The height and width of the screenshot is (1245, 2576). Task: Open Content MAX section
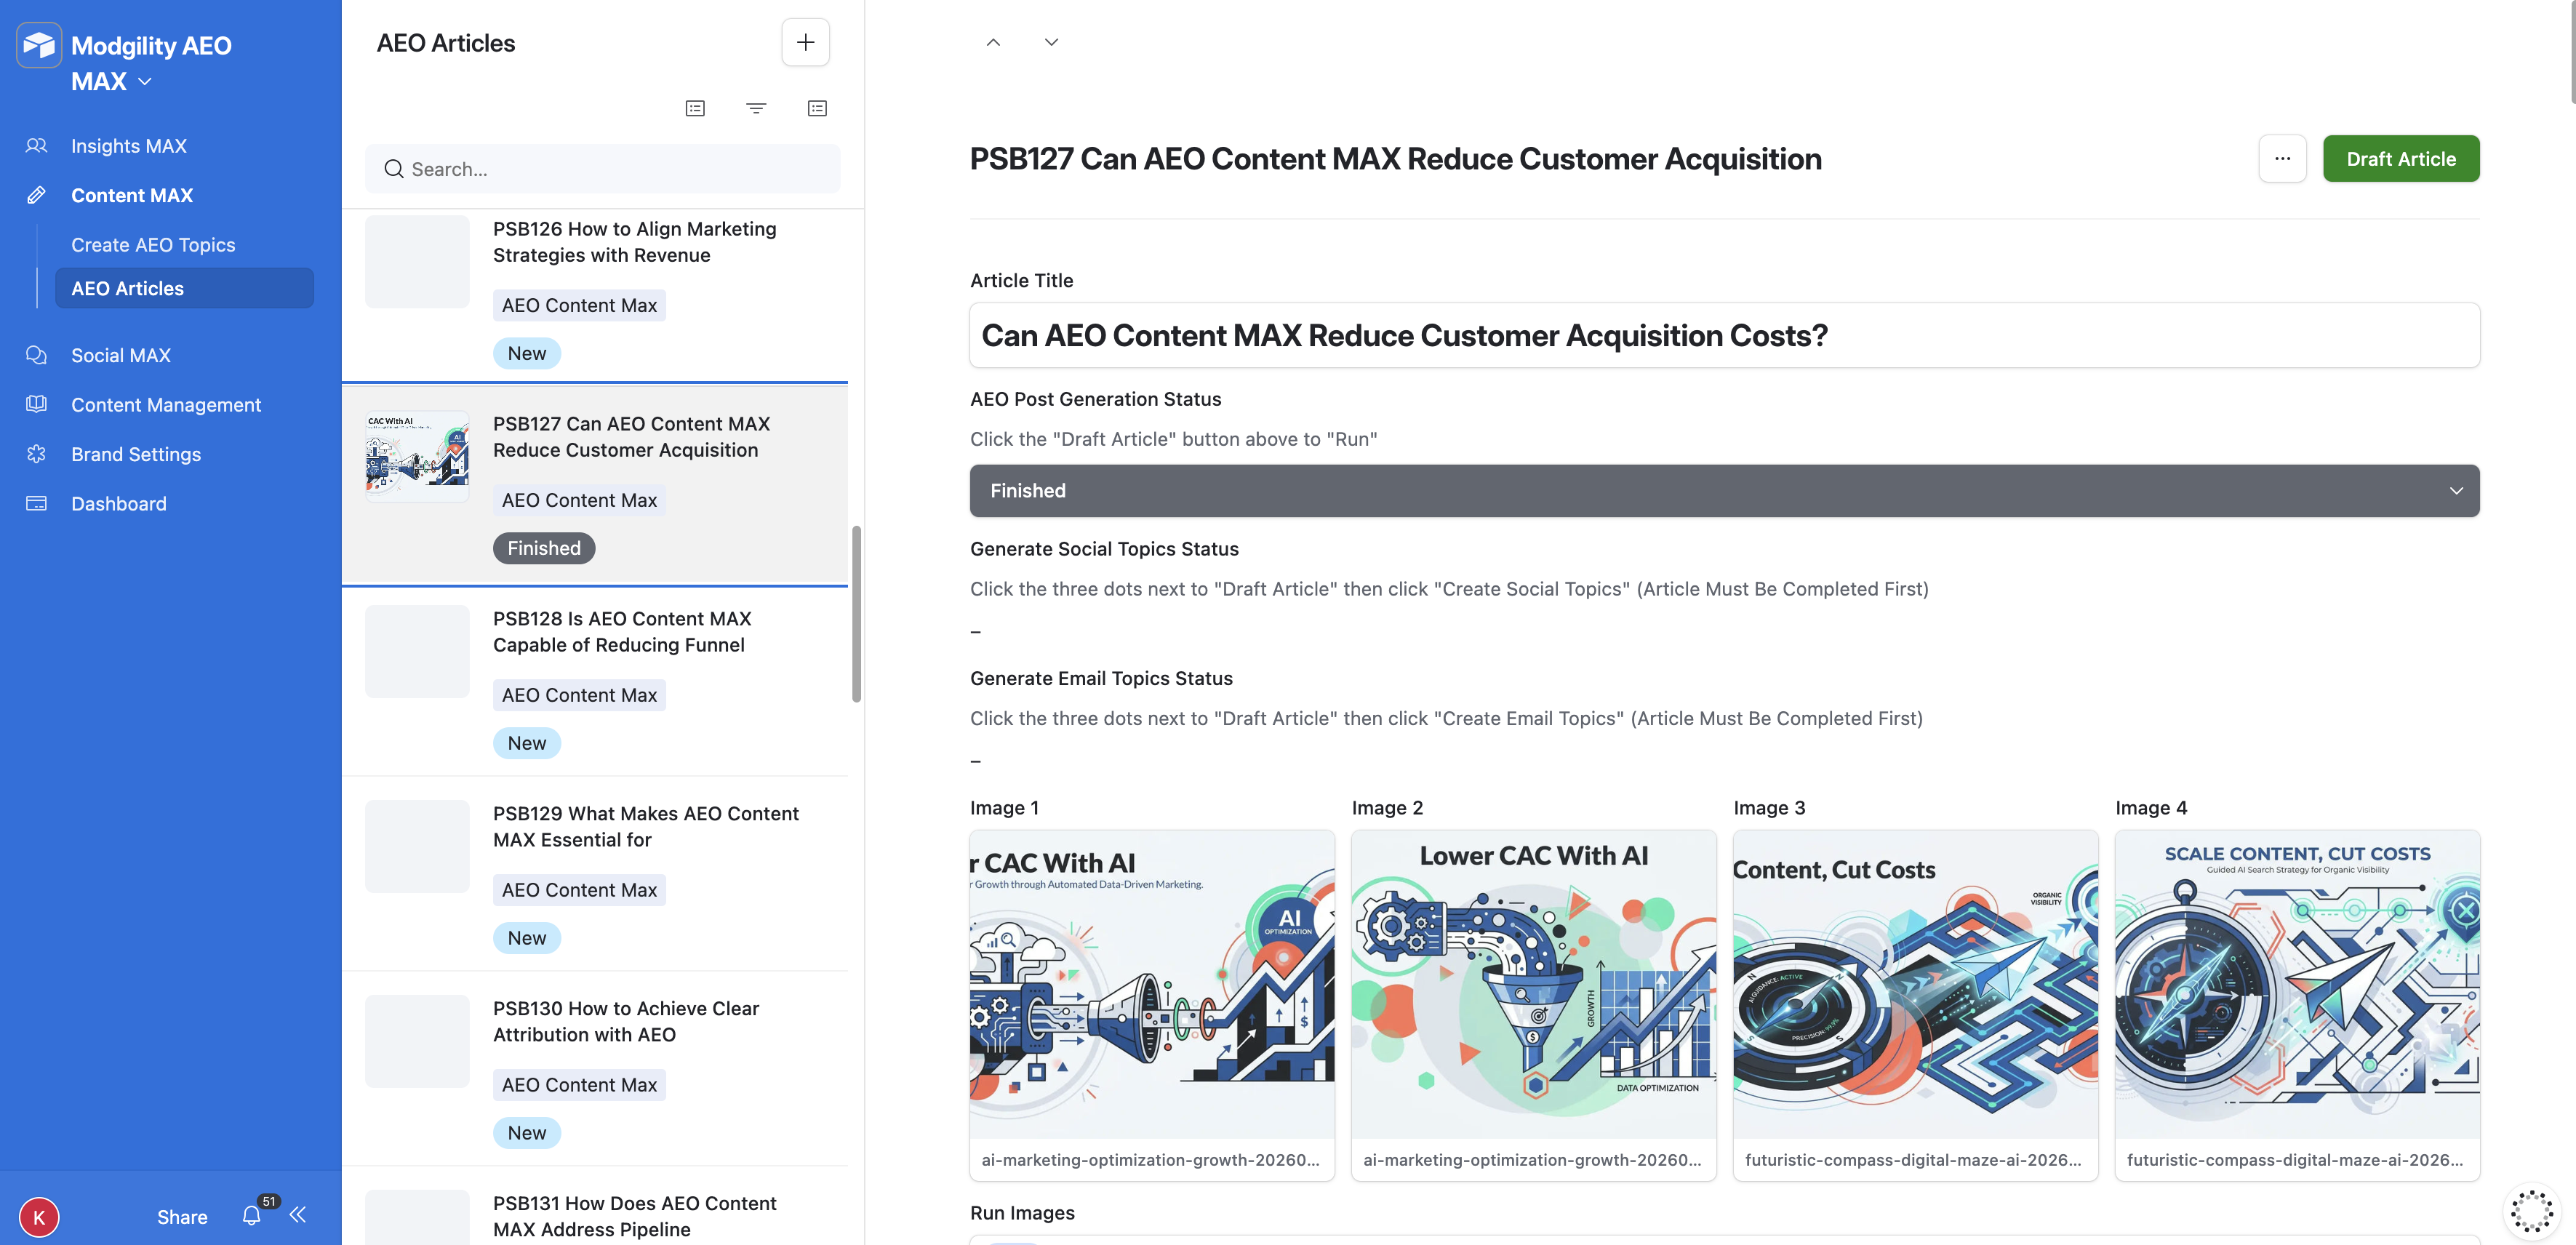click(132, 196)
